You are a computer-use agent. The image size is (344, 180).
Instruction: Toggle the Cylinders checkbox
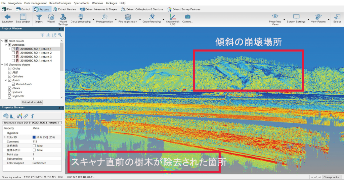[x=10, y=77]
